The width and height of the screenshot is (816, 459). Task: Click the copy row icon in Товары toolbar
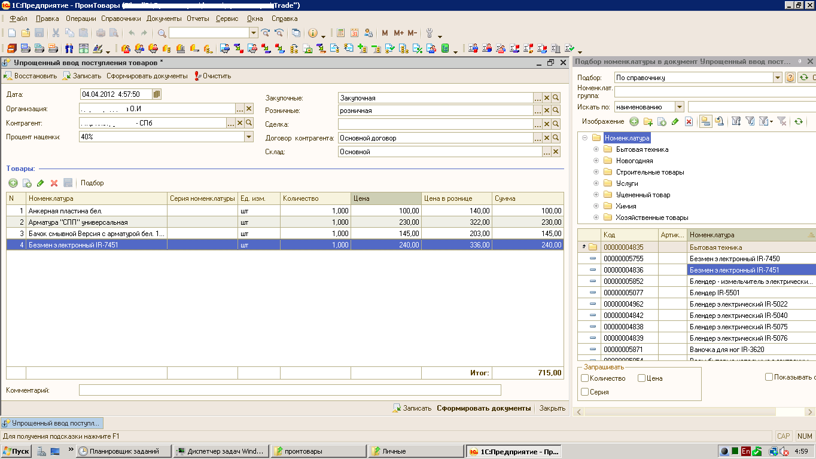point(27,183)
